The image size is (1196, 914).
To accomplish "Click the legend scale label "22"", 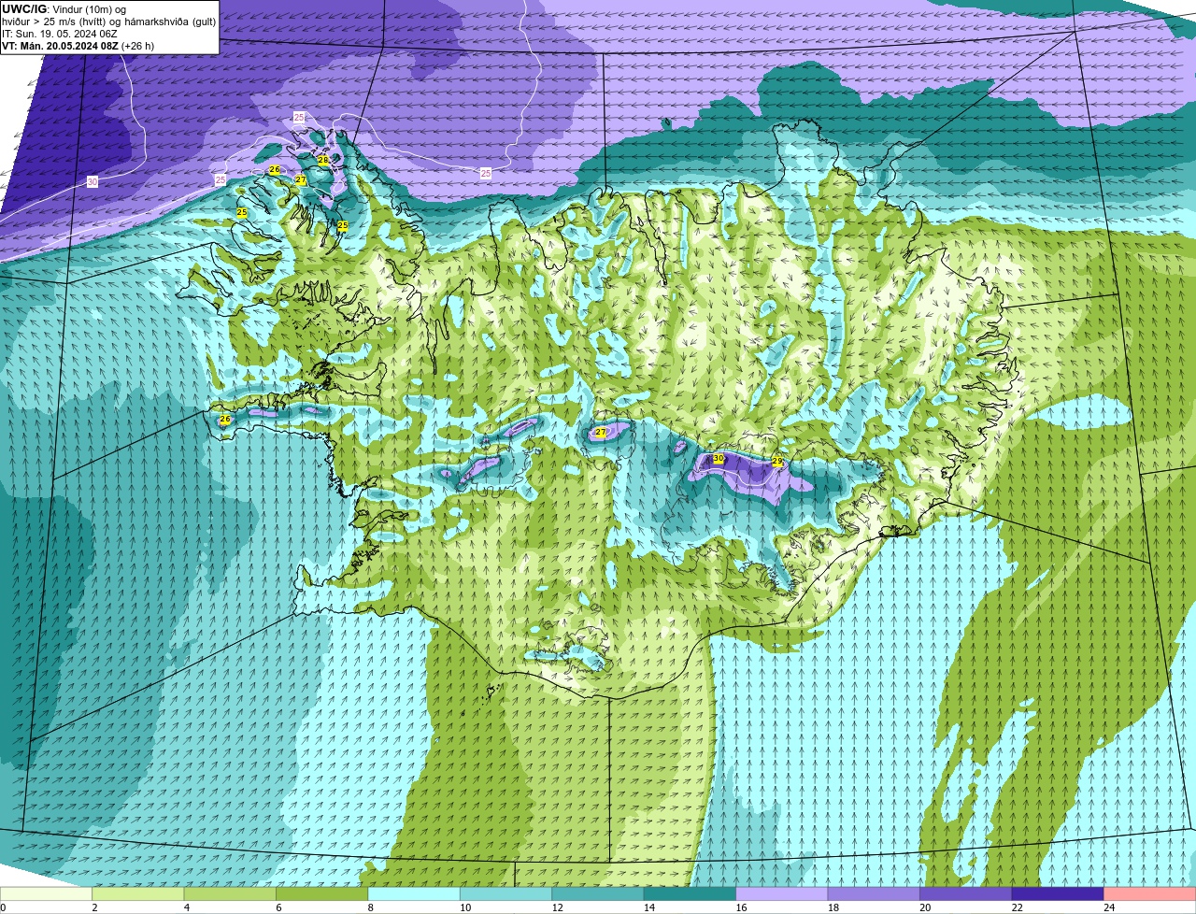I will pos(1017,907).
